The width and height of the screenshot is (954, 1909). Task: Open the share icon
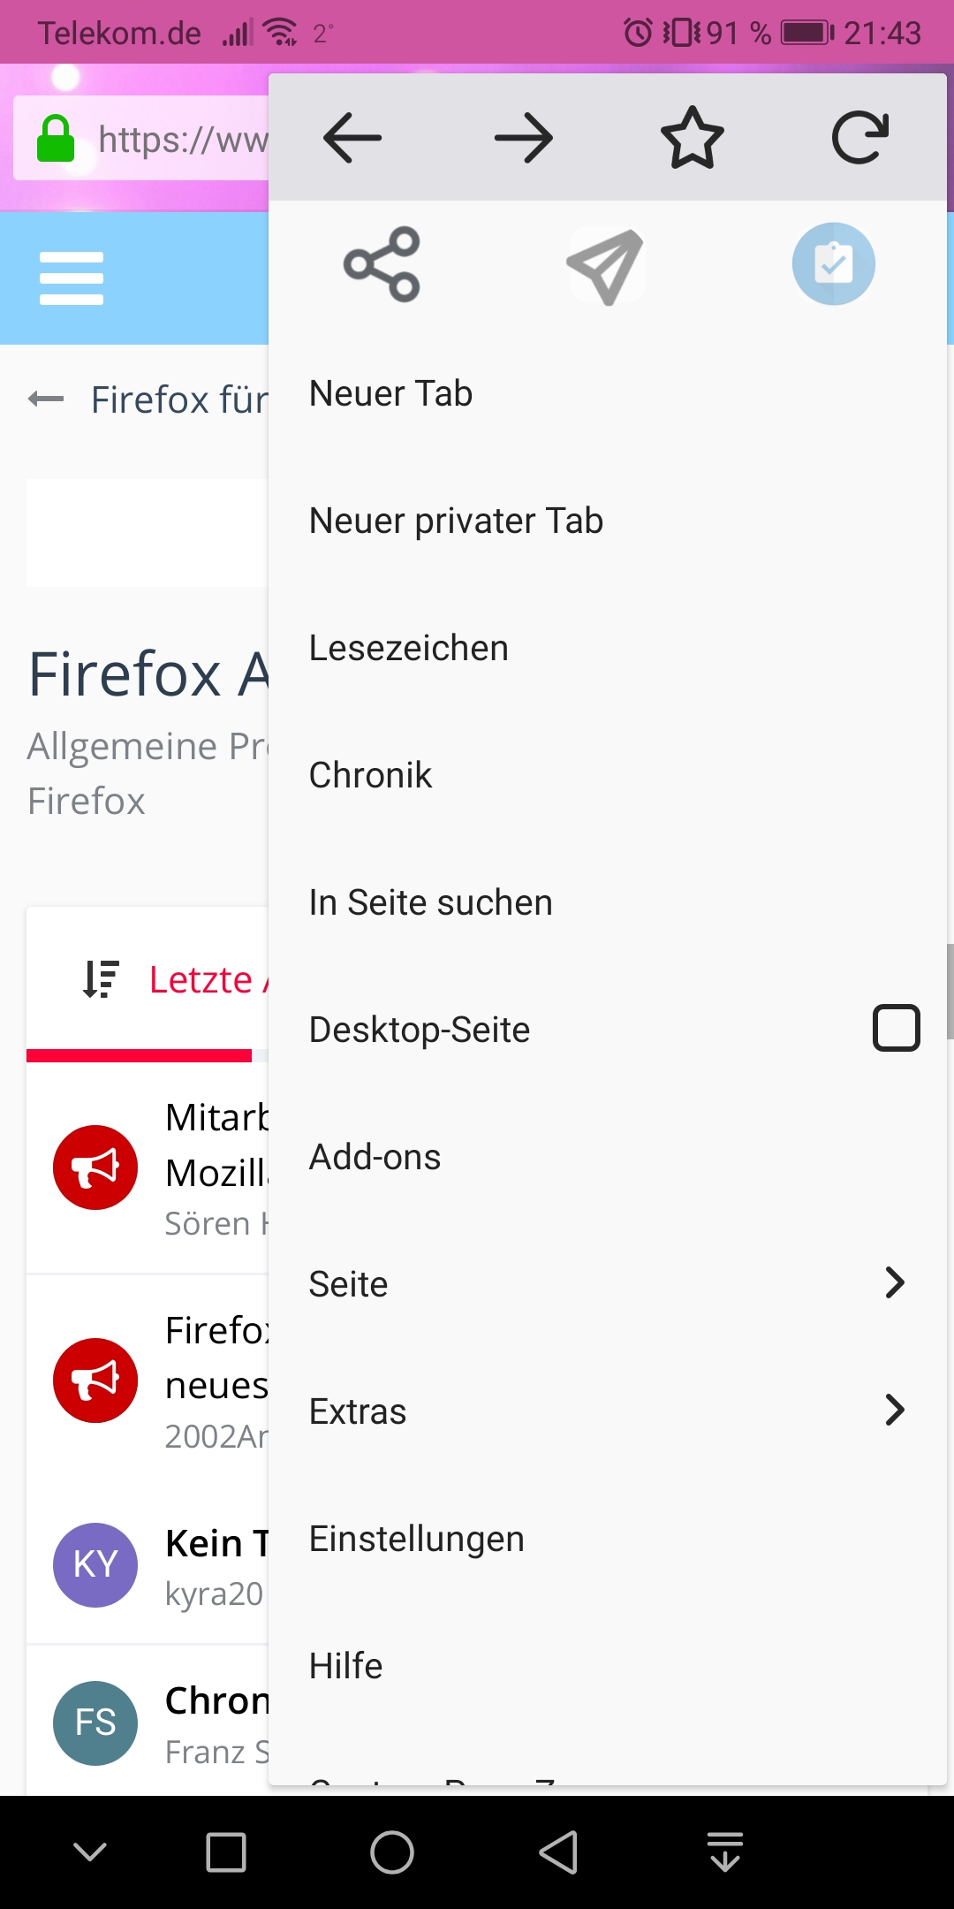[x=382, y=264]
